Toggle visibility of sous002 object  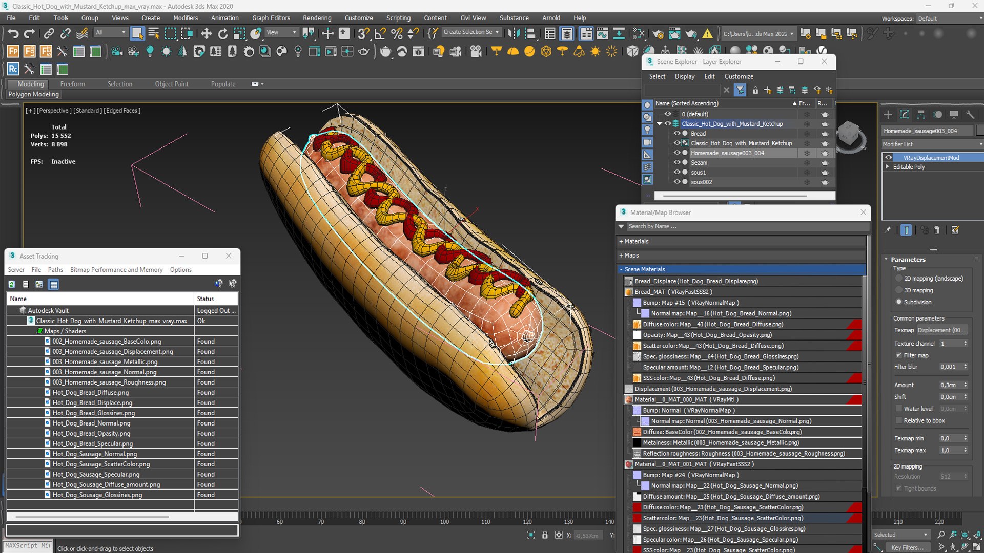[676, 182]
